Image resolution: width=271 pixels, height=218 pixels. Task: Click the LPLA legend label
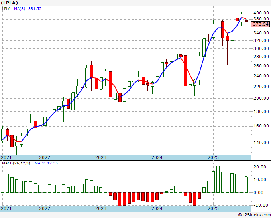pos(6,8)
